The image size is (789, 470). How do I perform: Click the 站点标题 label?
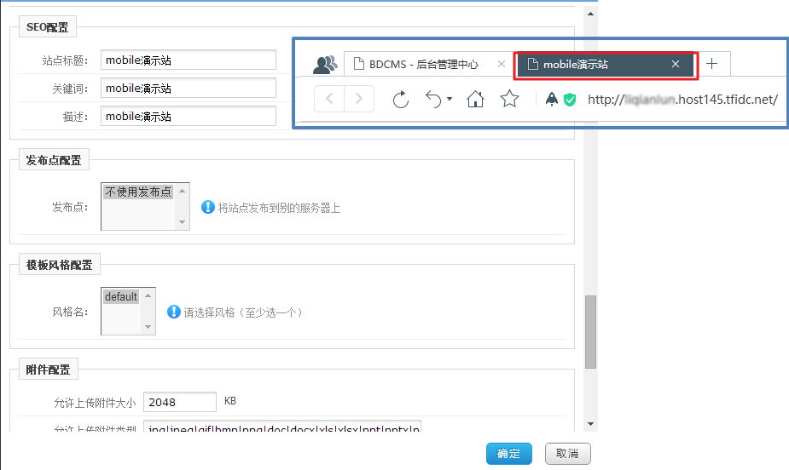point(65,60)
